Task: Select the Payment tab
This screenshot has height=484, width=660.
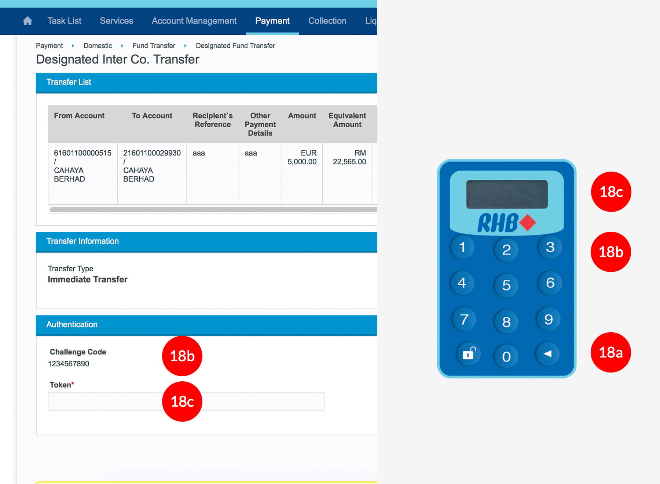Action: [x=272, y=21]
